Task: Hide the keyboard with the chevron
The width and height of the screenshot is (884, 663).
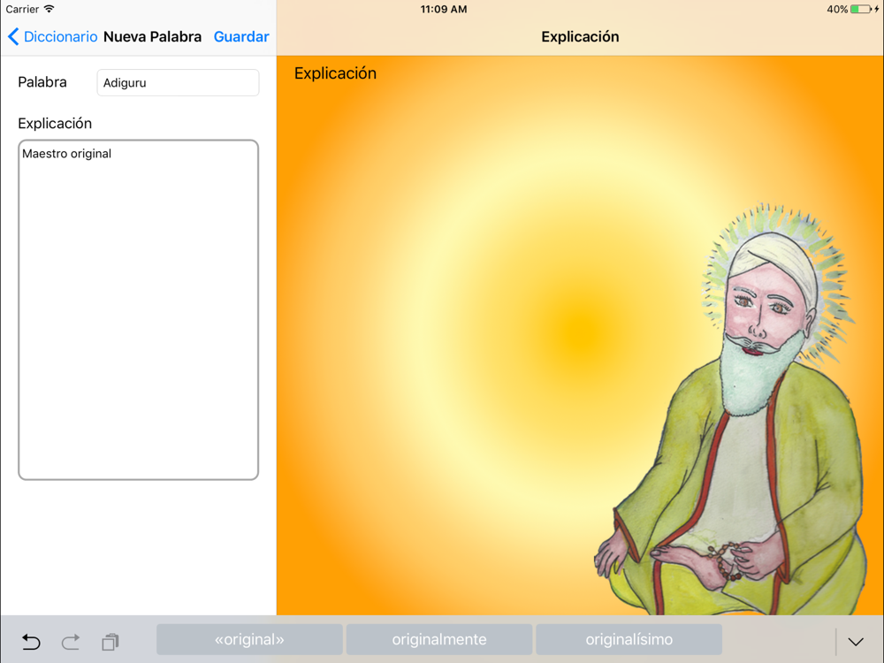Action: [x=856, y=642]
